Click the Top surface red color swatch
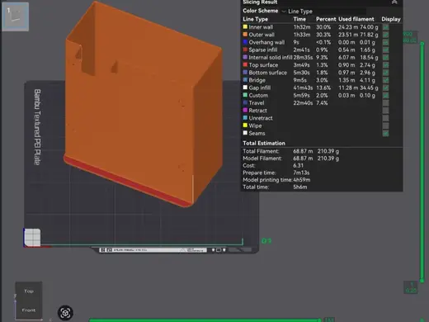Image resolution: width=429 pixels, height=322 pixels. [x=245, y=64]
